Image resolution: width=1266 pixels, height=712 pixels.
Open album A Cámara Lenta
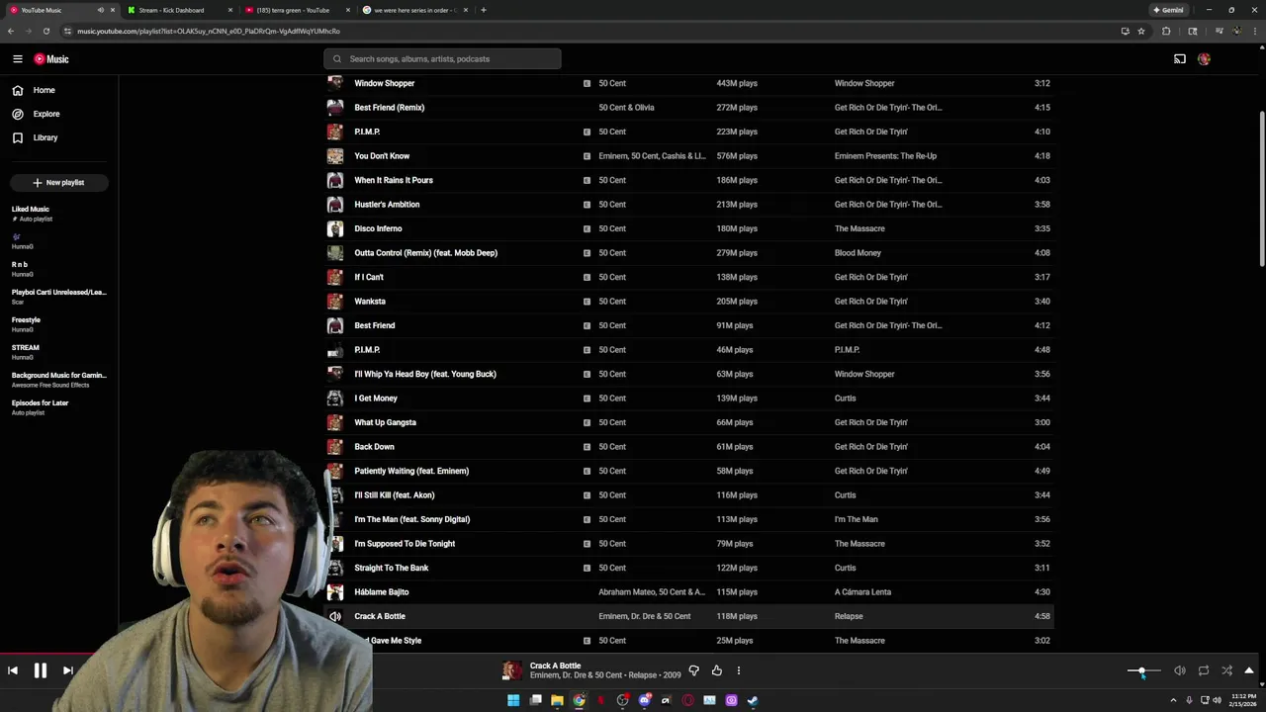862,592
